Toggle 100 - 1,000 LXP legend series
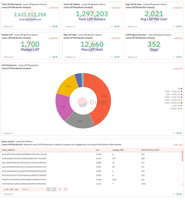The image size is (185, 200). pos(174,94)
